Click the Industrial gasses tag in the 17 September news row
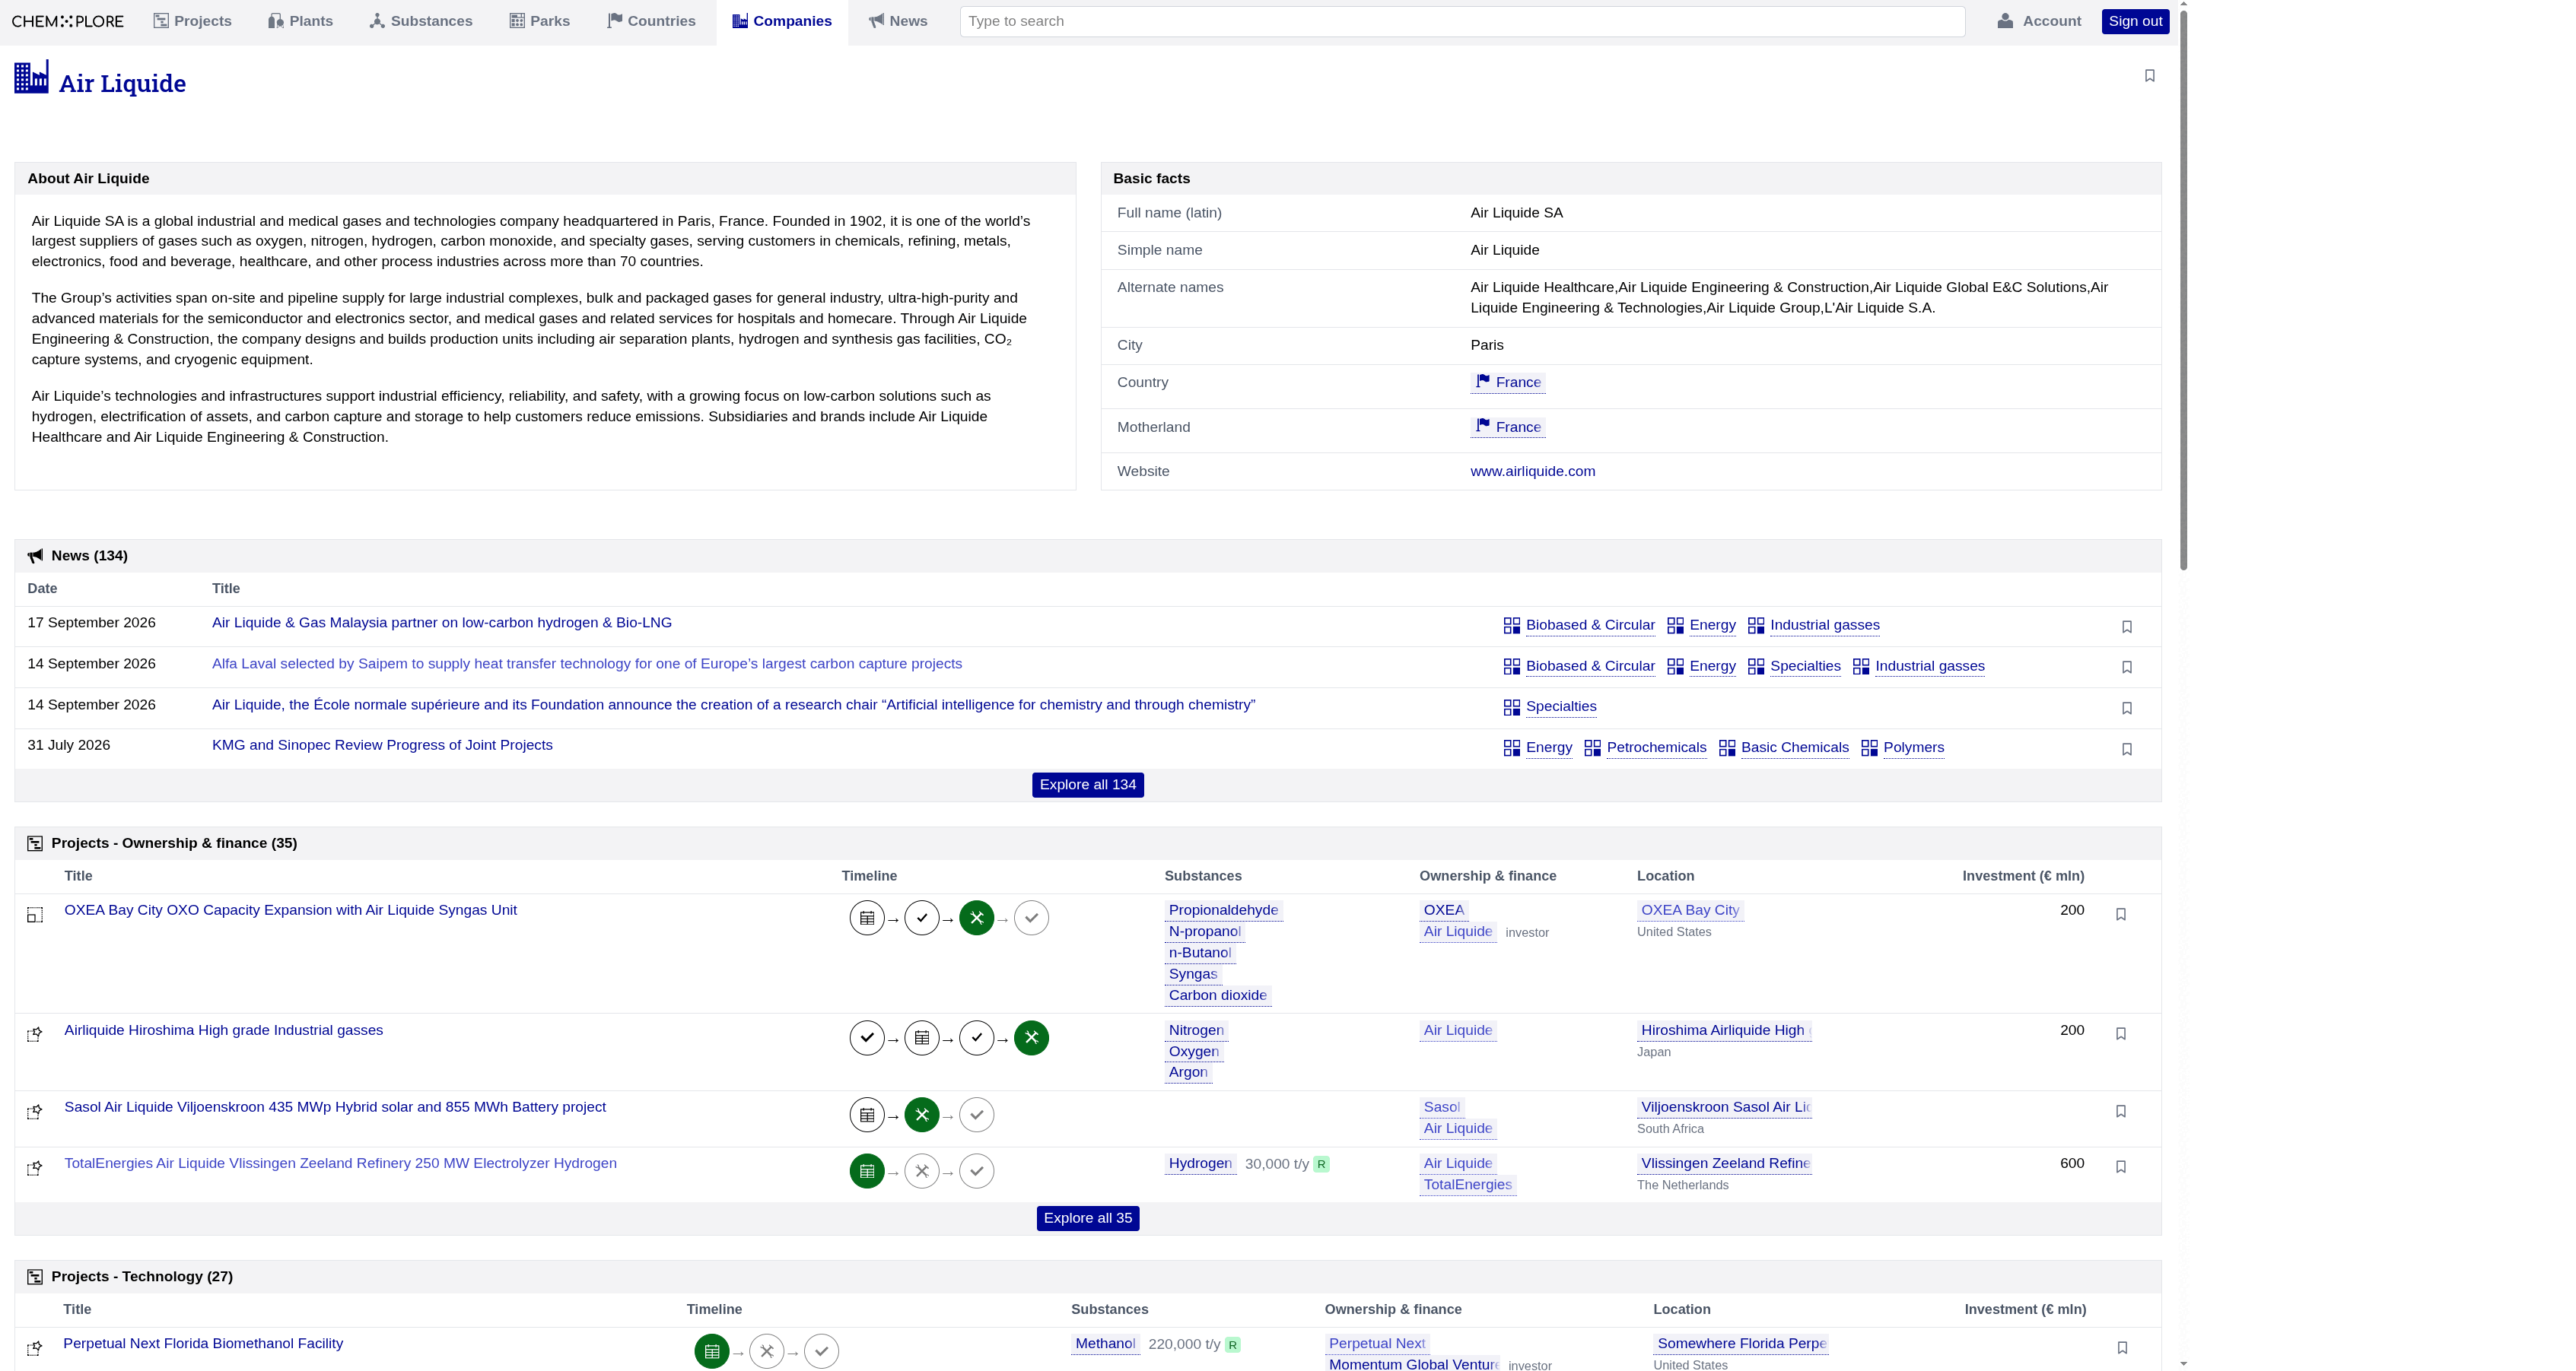2576x1371 pixels. (1824, 626)
